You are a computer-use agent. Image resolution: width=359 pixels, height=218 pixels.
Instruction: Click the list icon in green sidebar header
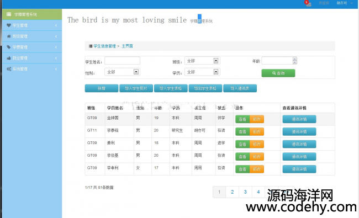[x=9, y=14]
